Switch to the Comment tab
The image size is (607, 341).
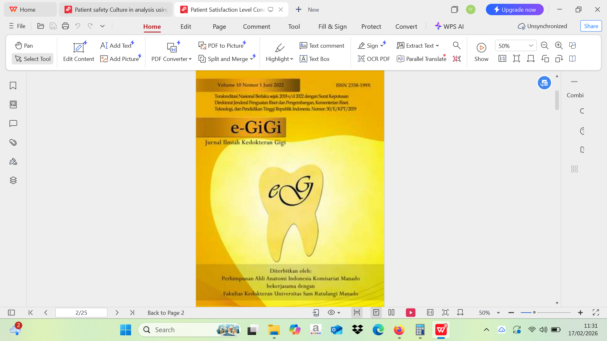(x=256, y=27)
